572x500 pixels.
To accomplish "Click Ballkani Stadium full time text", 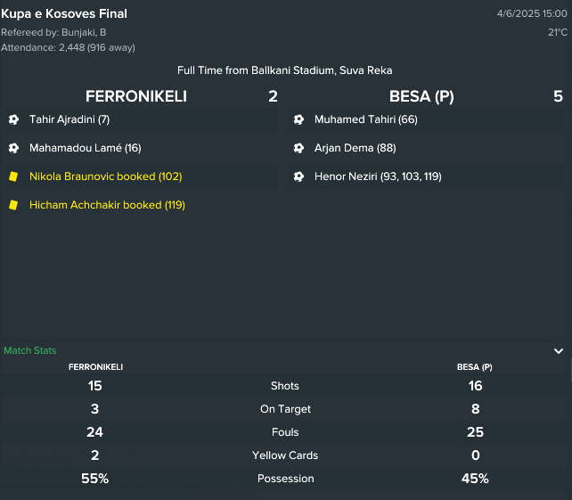I will [285, 70].
